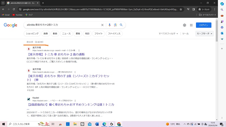The image size is (226, 127).
Task: Open Chrome media controls icon
Action: [x=188, y=9]
